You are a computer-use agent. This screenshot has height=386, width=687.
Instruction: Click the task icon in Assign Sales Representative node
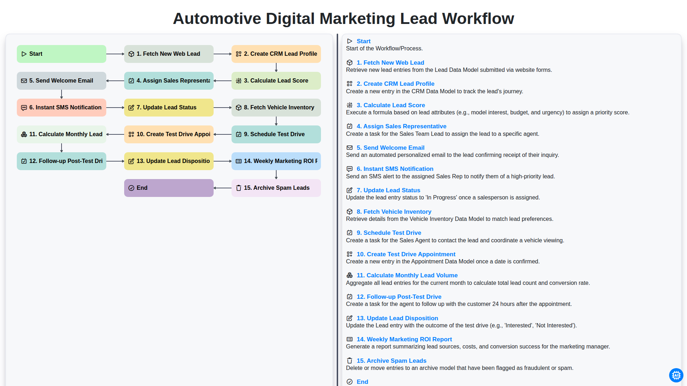tap(131, 81)
